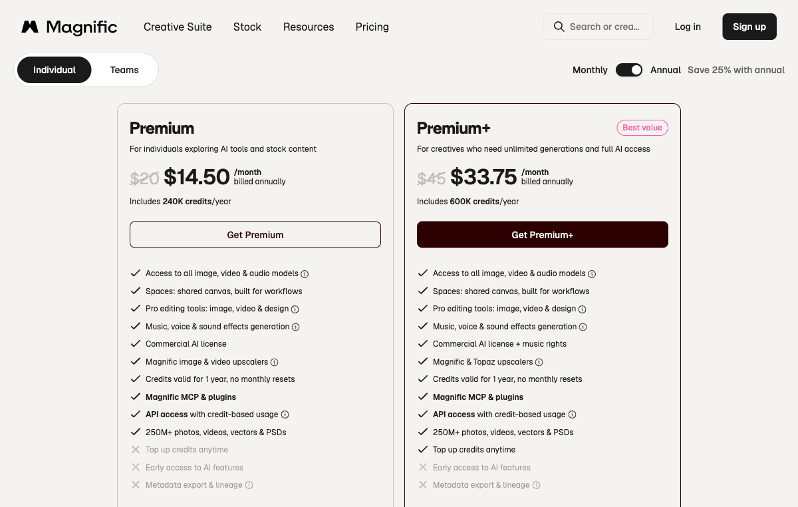This screenshot has height=507, width=798.
Task: Toggle the Monthly/Annual billing switch
Action: (x=629, y=70)
